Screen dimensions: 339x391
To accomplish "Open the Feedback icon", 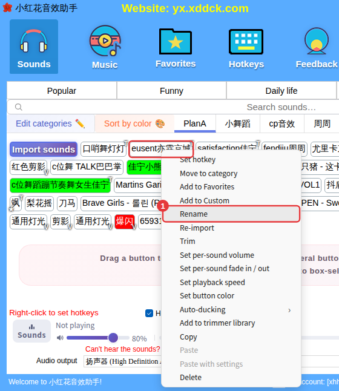I will [317, 47].
